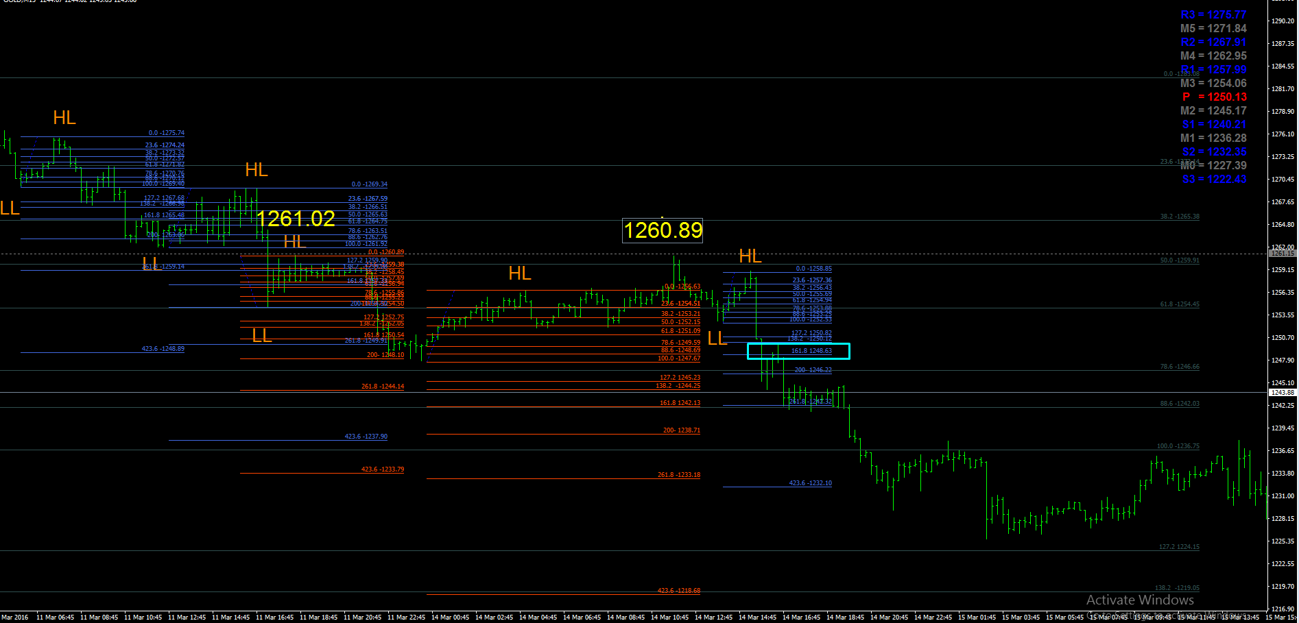Viewport: 1299px width, 623px height.
Task: Select the 38.2 -1266.51 Fibonacci label
Action: coord(368,207)
